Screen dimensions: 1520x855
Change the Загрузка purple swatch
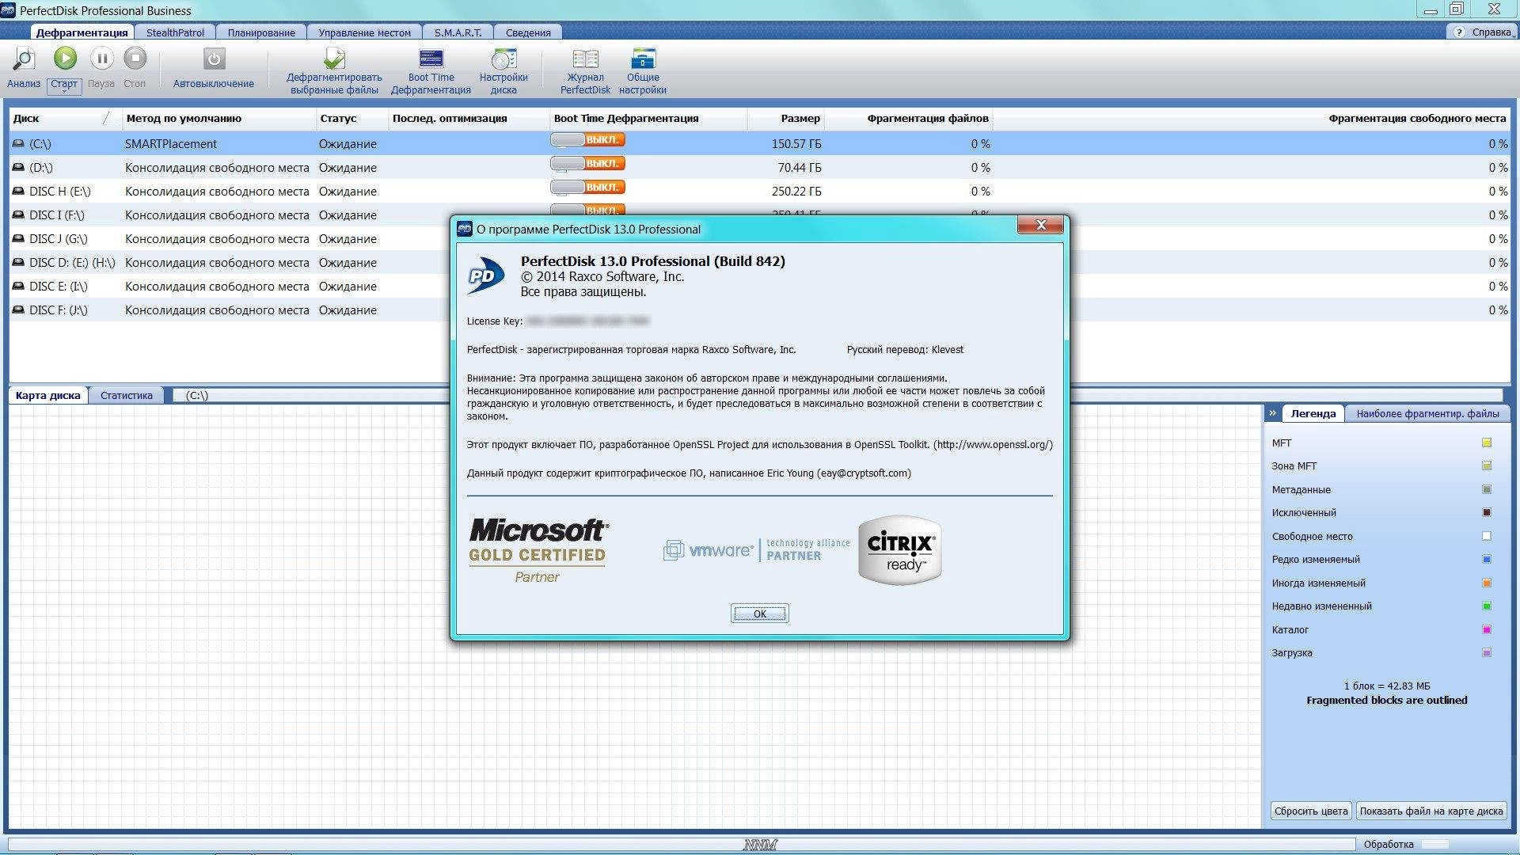click(1486, 653)
